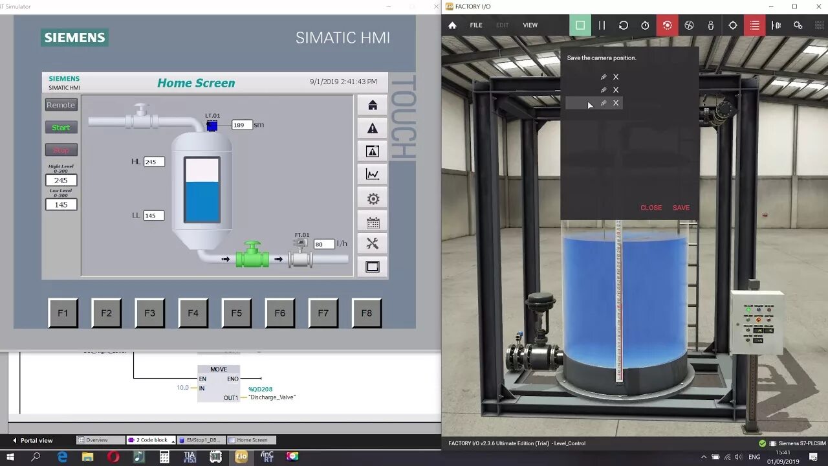The height and width of the screenshot is (466, 828).
Task: Click the F5 function key
Action: 236,313
